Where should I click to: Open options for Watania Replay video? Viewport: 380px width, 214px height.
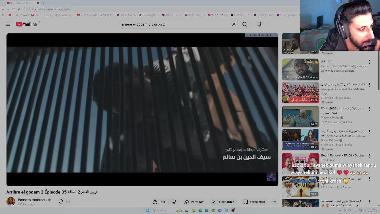pos(370,109)
